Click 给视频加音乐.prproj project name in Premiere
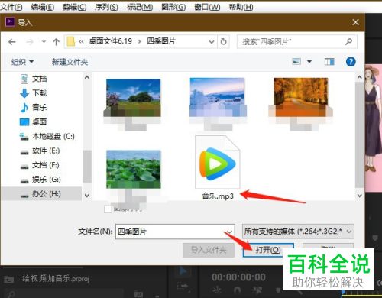 (x=56, y=278)
